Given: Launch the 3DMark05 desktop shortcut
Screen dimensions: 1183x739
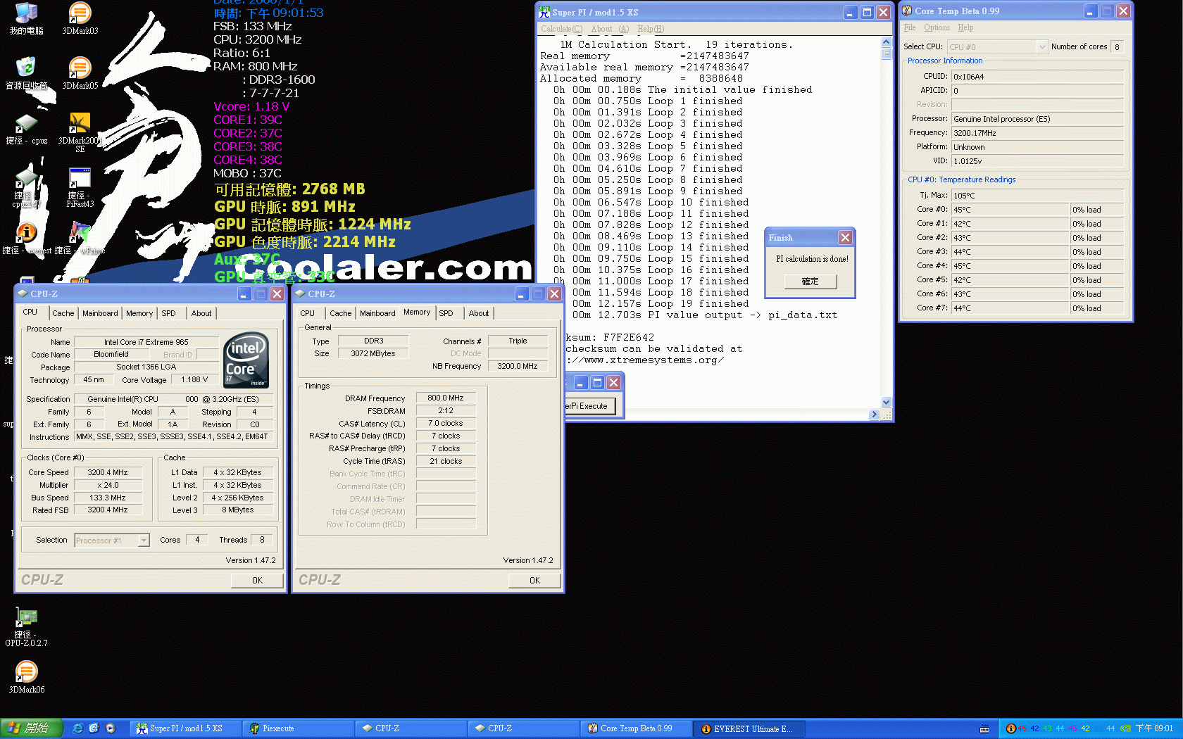Looking at the screenshot, I should 80,73.
